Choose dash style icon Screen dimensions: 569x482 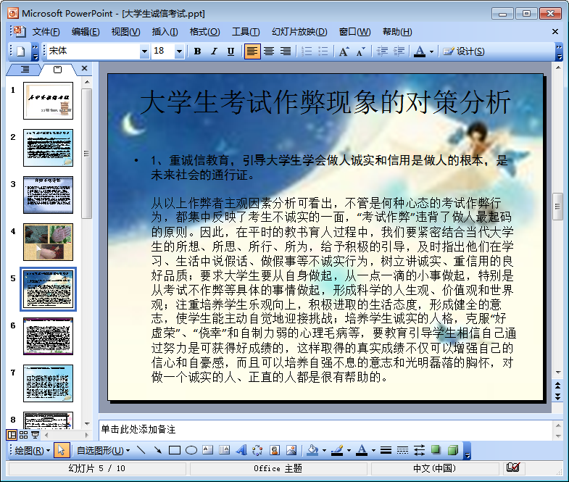[402, 450]
